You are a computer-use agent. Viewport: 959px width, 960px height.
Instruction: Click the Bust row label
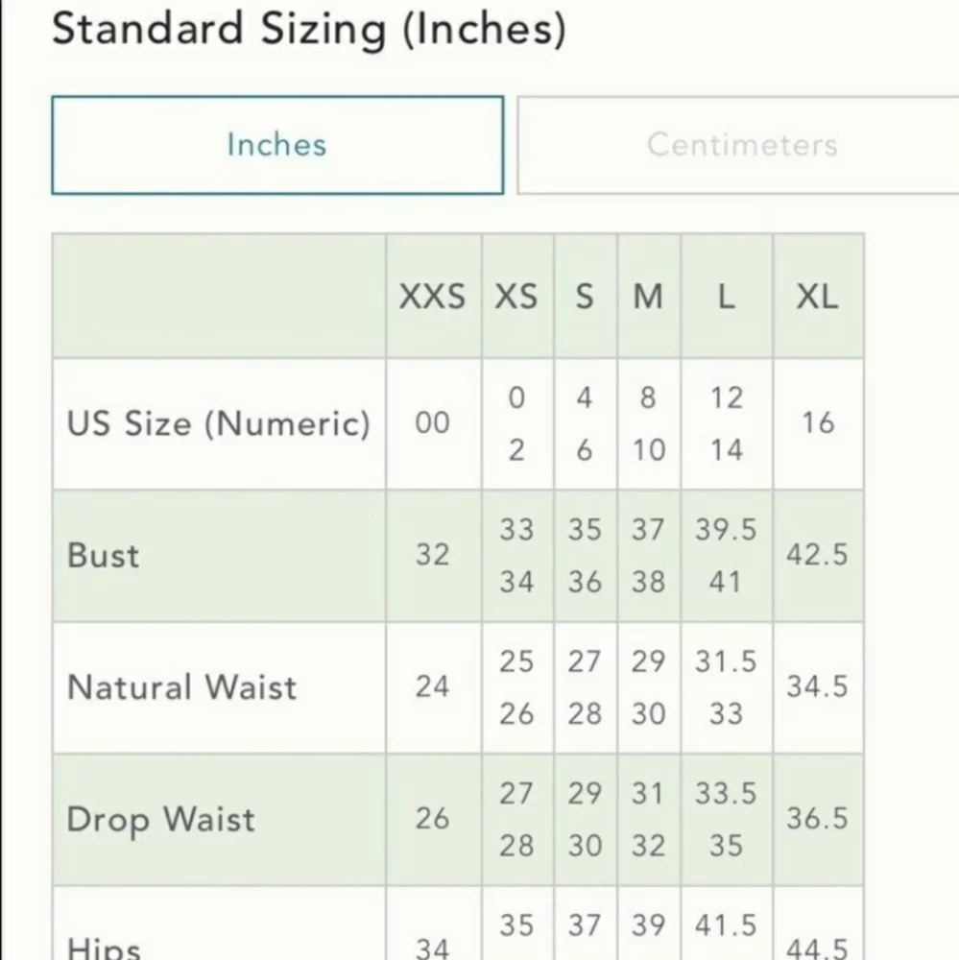click(x=104, y=556)
